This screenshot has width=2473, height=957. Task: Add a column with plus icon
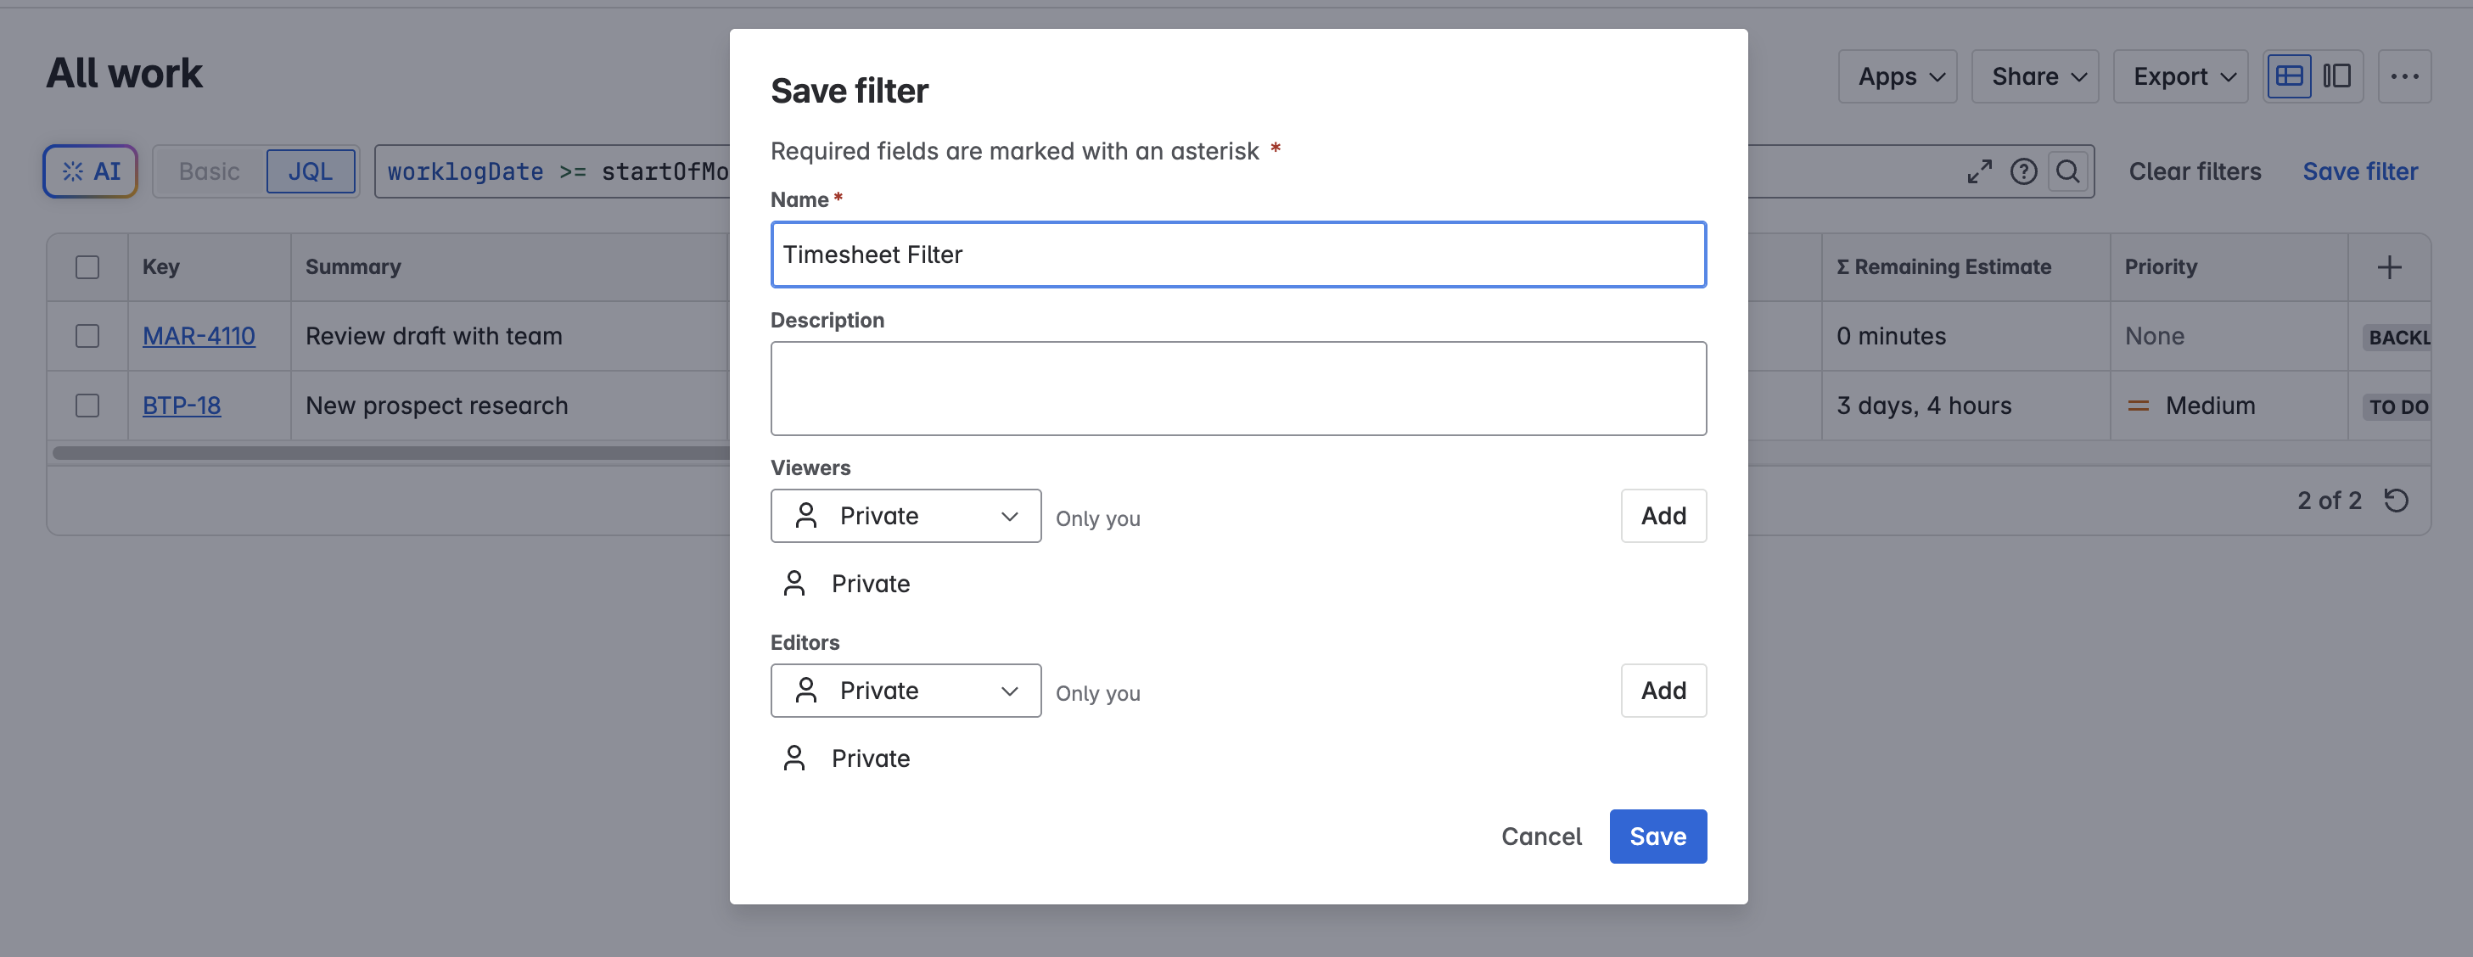click(x=2388, y=267)
